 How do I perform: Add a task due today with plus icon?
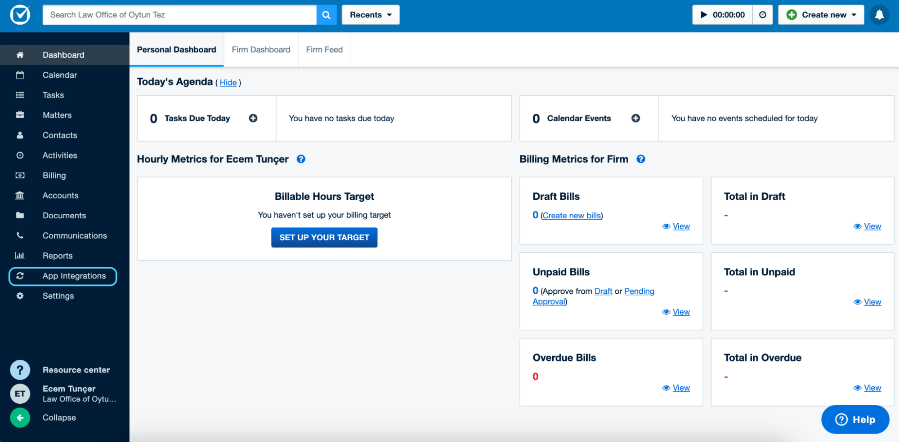point(253,118)
